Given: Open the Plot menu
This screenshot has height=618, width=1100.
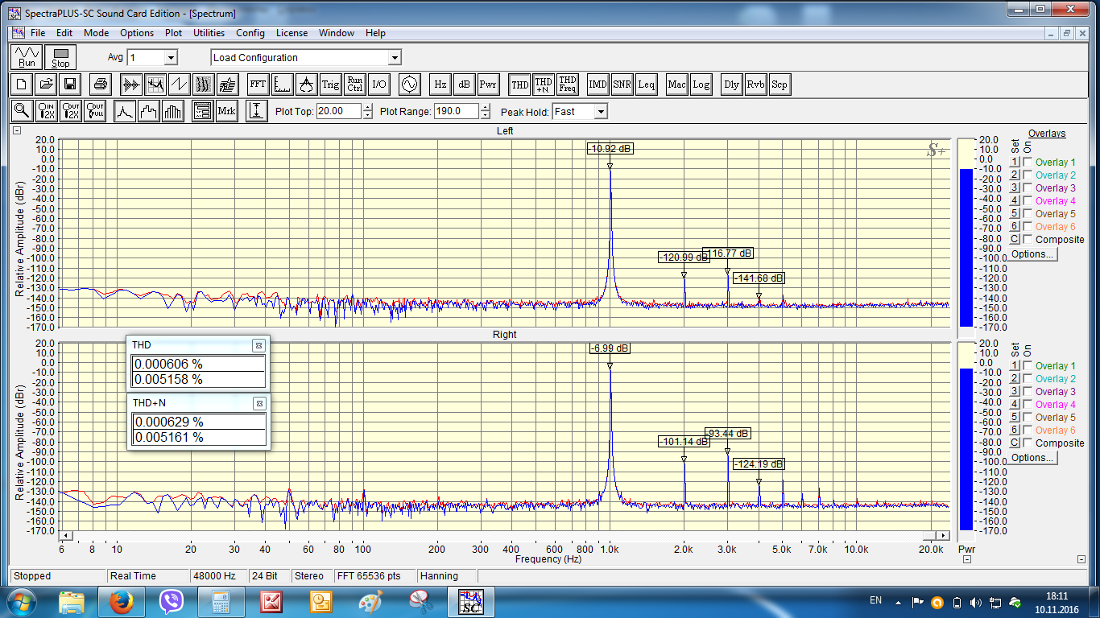Looking at the screenshot, I should (x=173, y=33).
